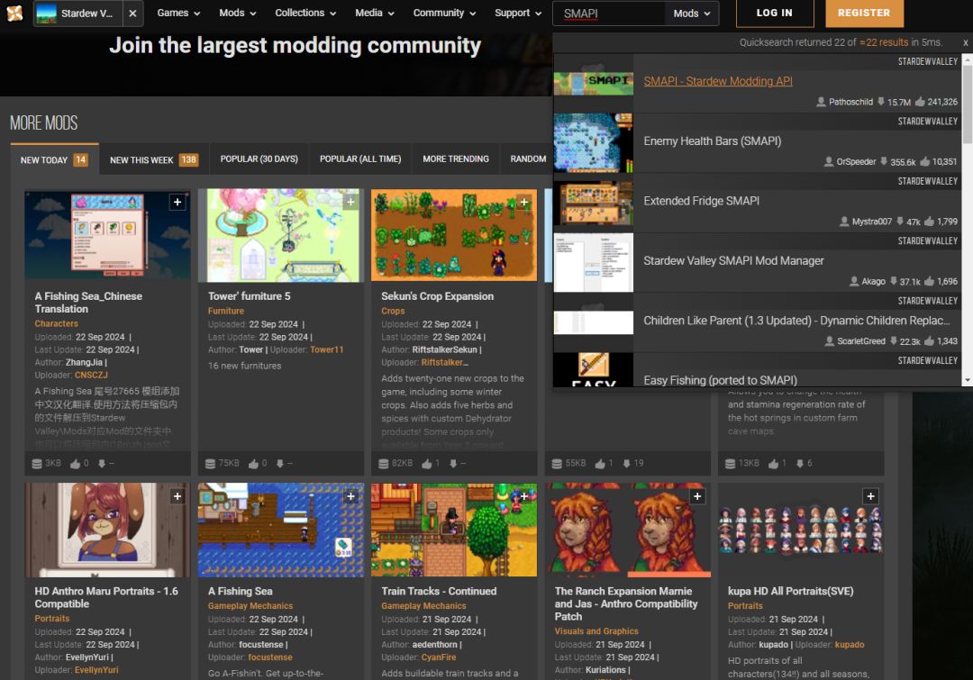Open uploader CyanFire profile link
This screenshot has width=973, height=680.
(x=438, y=657)
